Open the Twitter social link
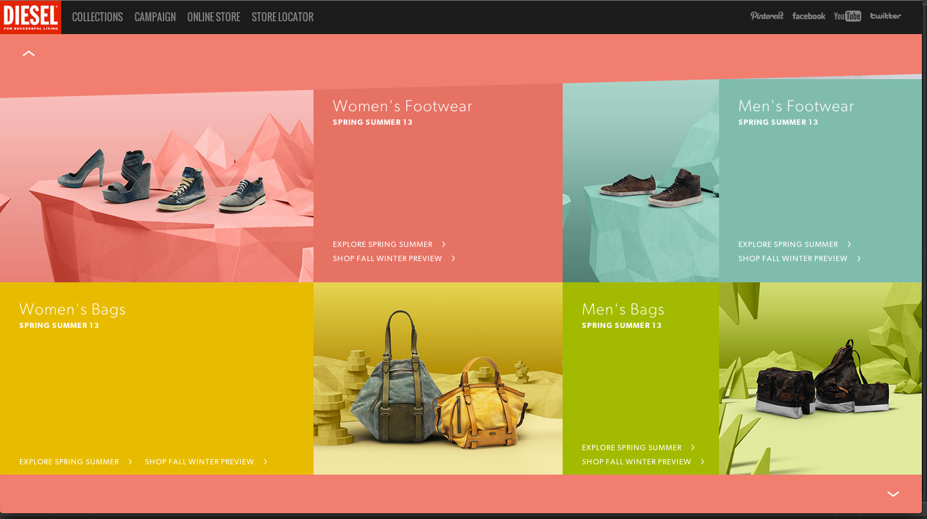927x519 pixels. click(885, 16)
